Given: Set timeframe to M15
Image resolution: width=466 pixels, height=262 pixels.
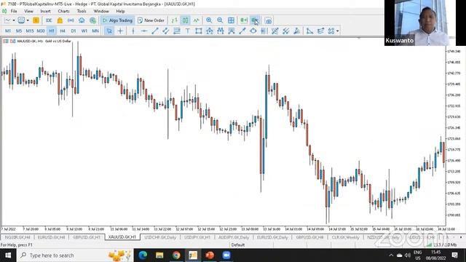Looking at the screenshot, I should (x=30, y=31).
